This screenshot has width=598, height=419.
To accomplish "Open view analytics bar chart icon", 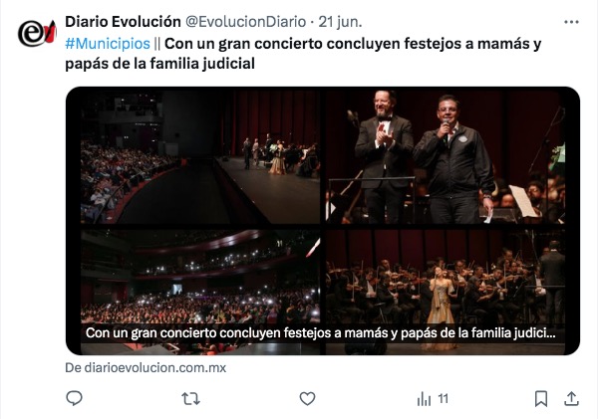I will [x=424, y=399].
